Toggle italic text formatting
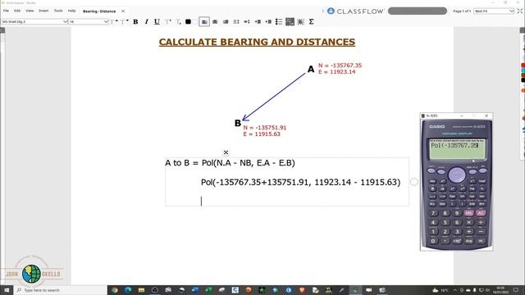 point(146,22)
